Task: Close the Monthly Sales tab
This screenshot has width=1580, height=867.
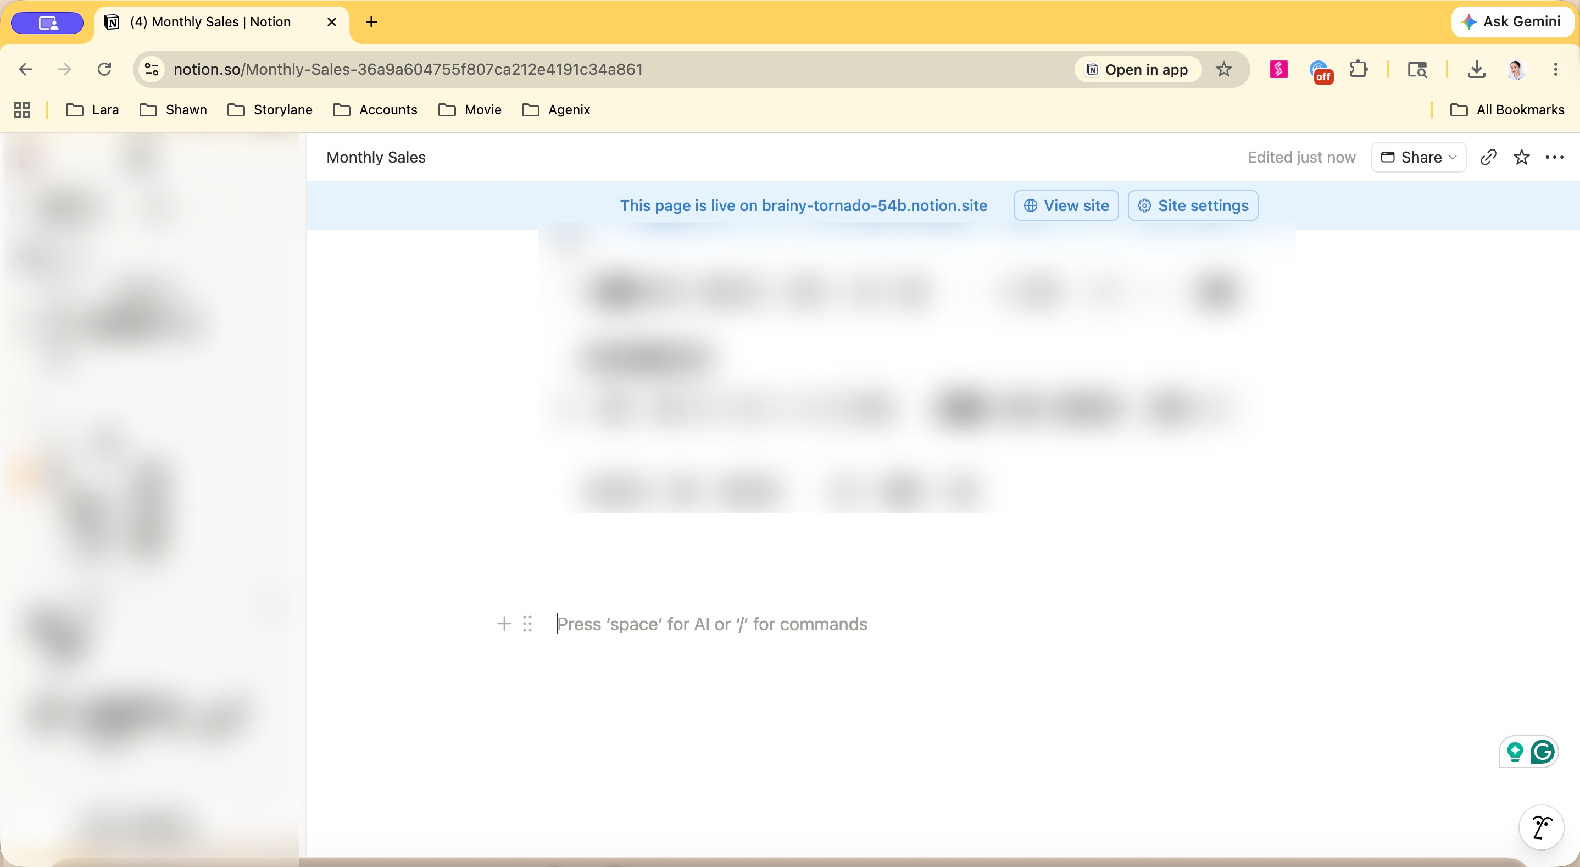Action: click(x=331, y=22)
